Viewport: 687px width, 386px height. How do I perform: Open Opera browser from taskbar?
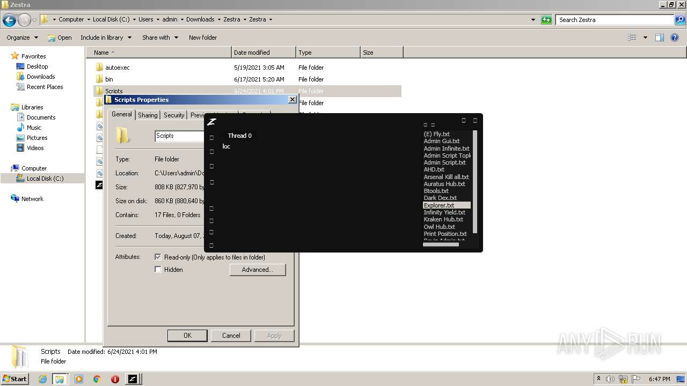point(115,379)
